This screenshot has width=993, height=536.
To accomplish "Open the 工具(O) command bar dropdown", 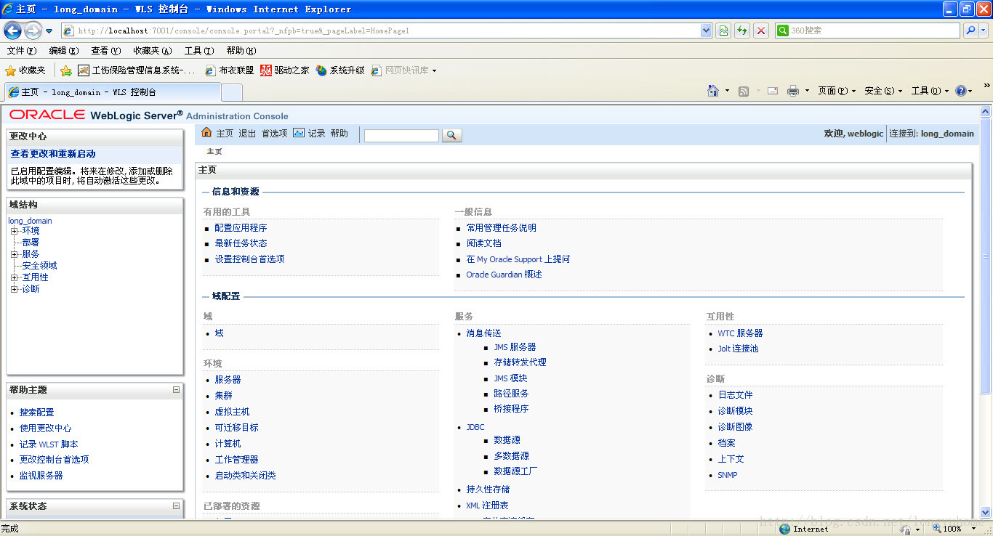I will tap(930, 91).
